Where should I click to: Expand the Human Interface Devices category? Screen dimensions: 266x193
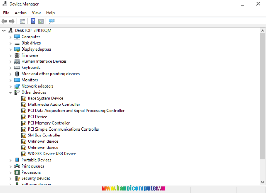pyautogui.click(x=10, y=62)
